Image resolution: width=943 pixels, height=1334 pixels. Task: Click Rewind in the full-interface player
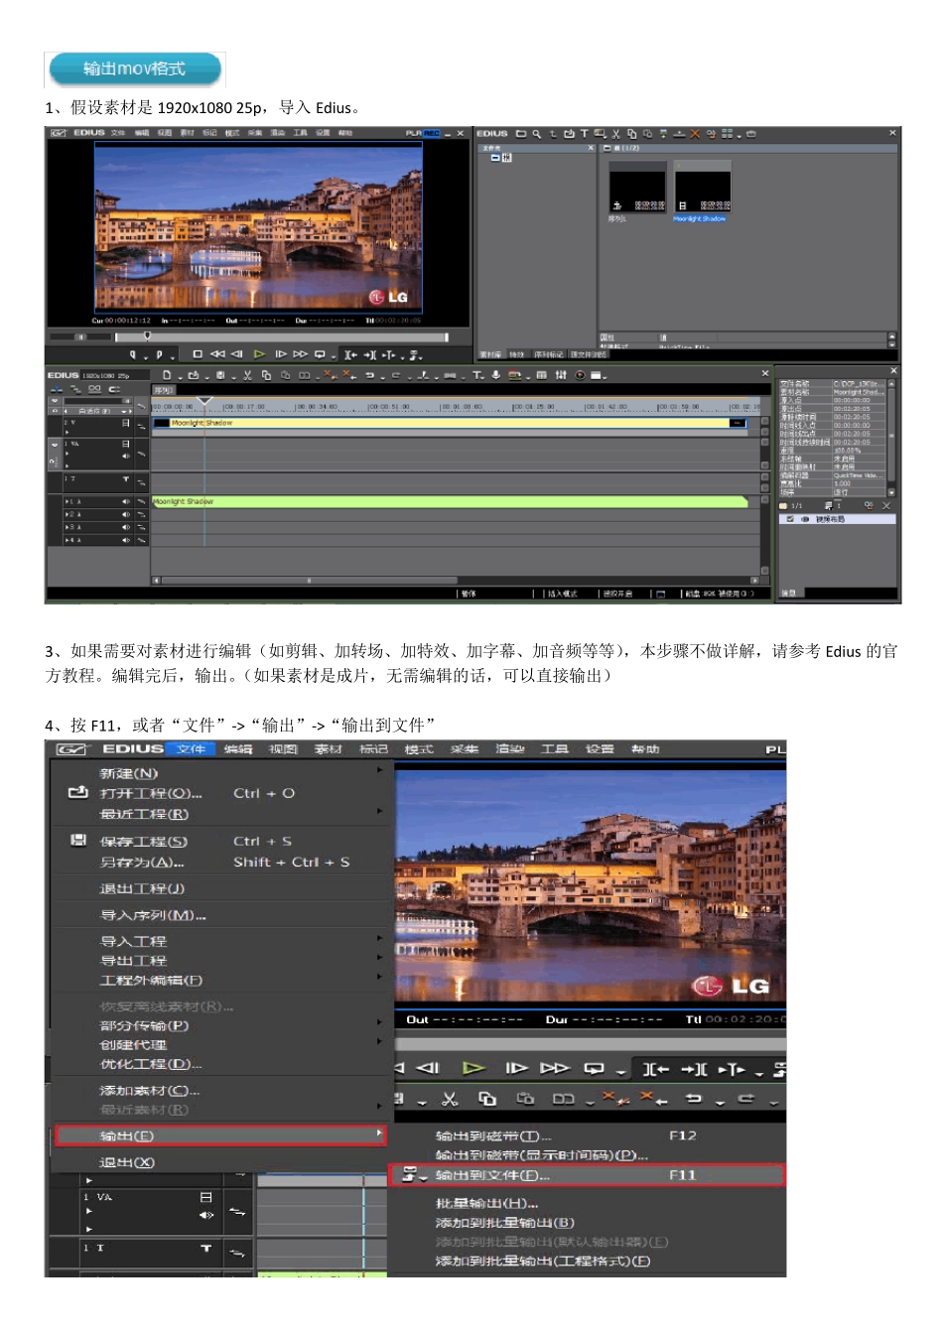217,354
